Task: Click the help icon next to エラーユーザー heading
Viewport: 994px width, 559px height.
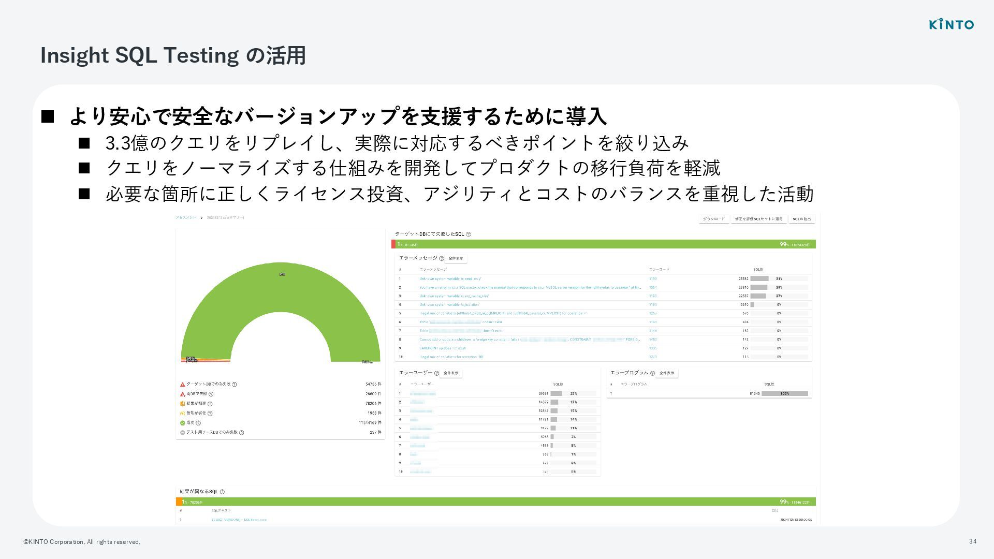Action: tap(436, 373)
